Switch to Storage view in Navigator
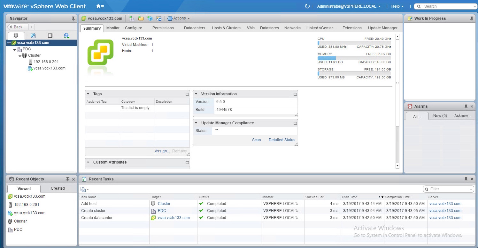Viewport: 478px width, 248px height. click(50, 36)
